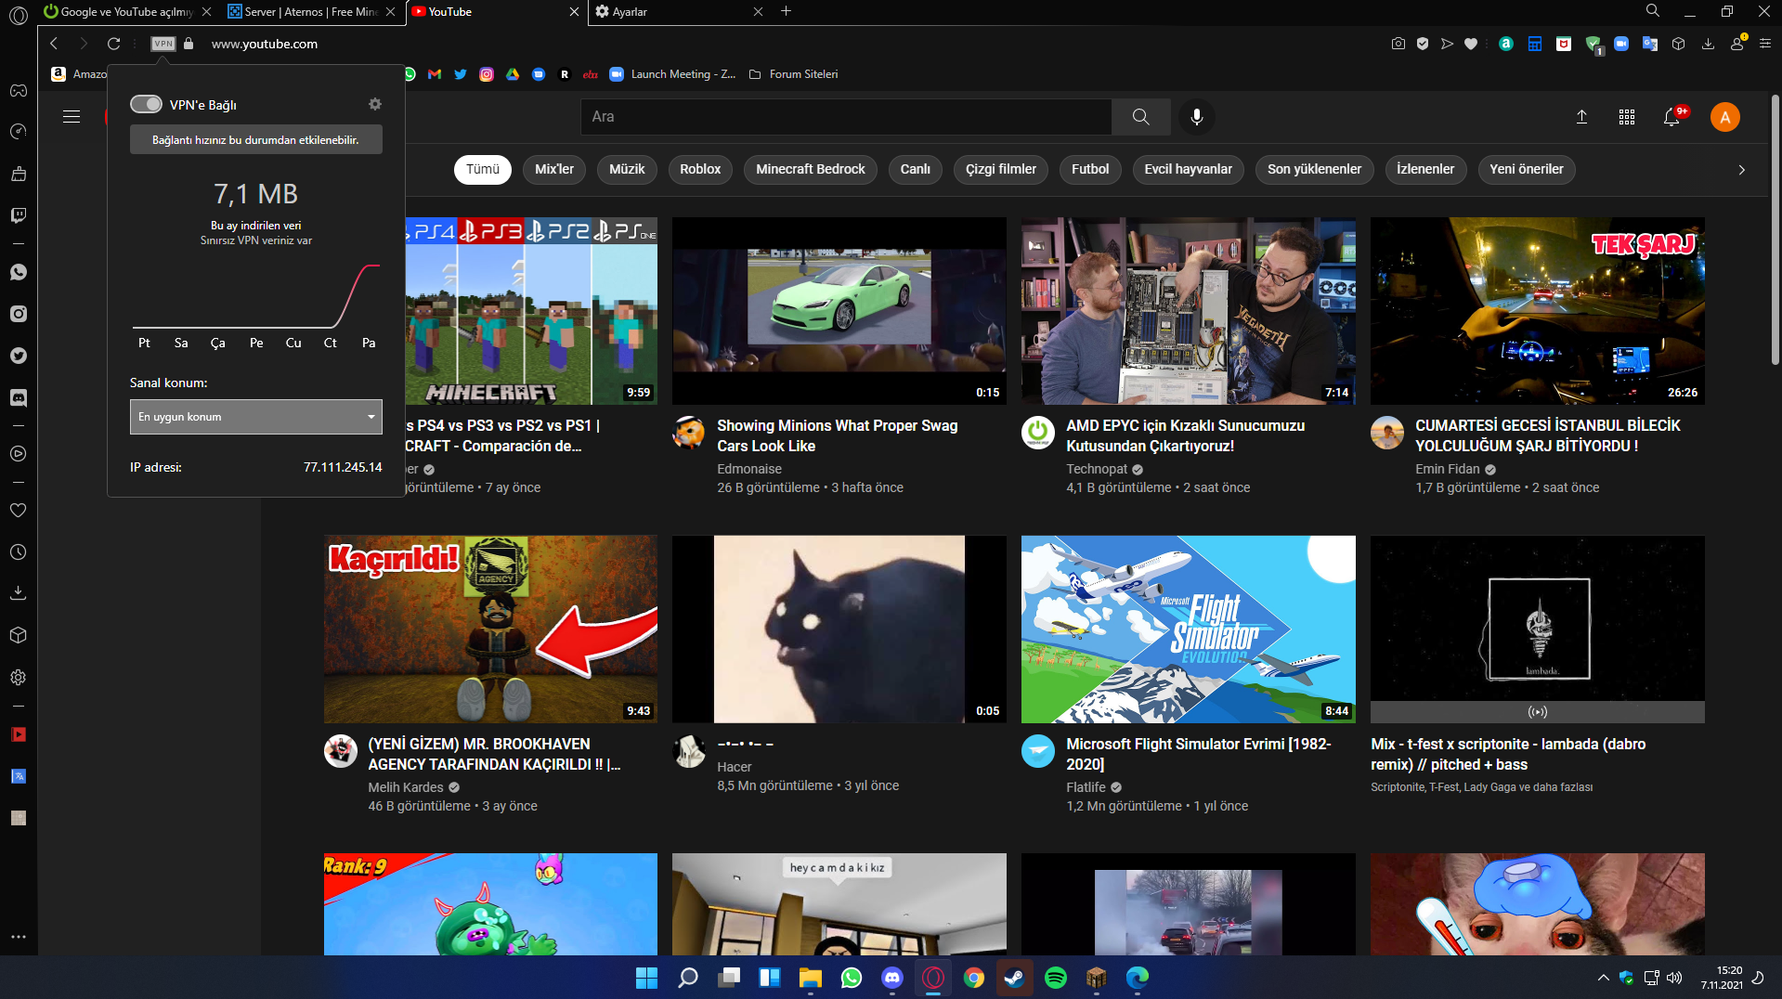1782x999 pixels.
Task: Open File Explorer from the taskbar
Action: tap(811, 978)
